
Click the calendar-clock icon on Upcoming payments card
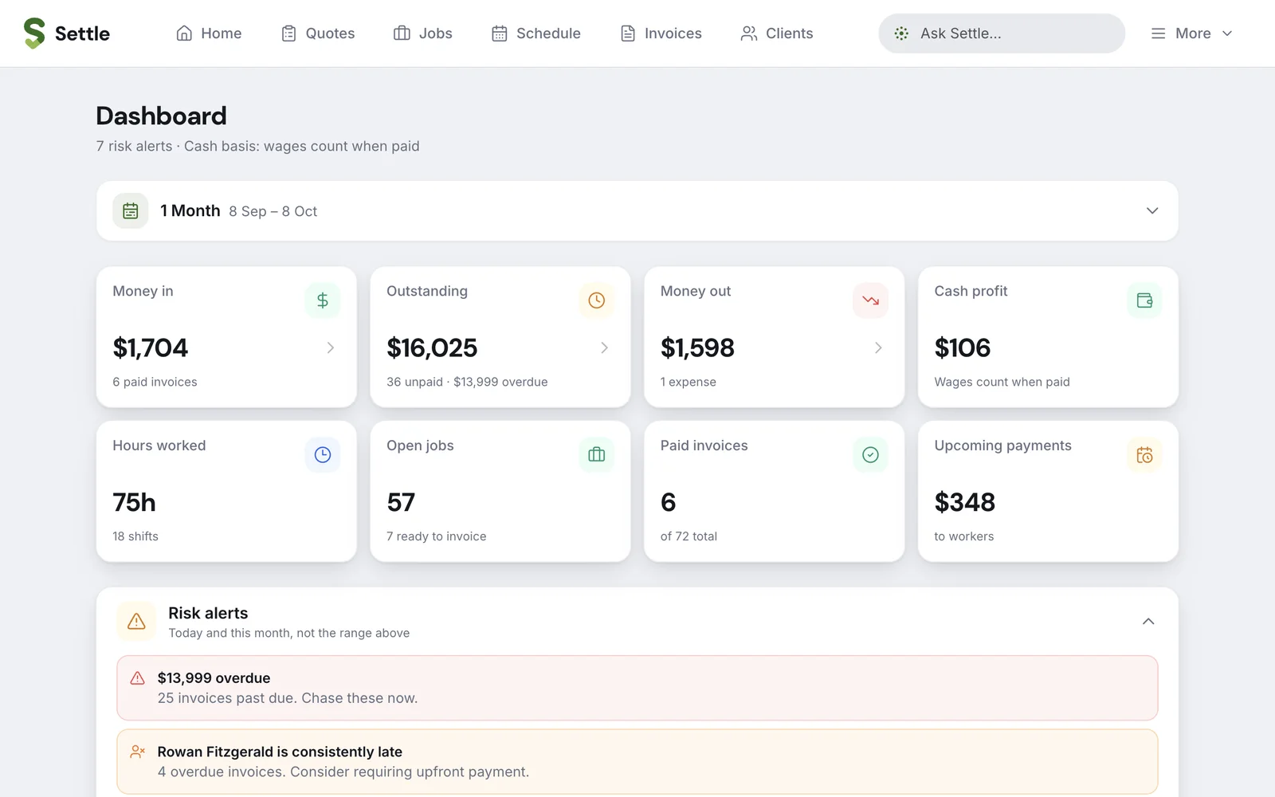[1144, 454]
